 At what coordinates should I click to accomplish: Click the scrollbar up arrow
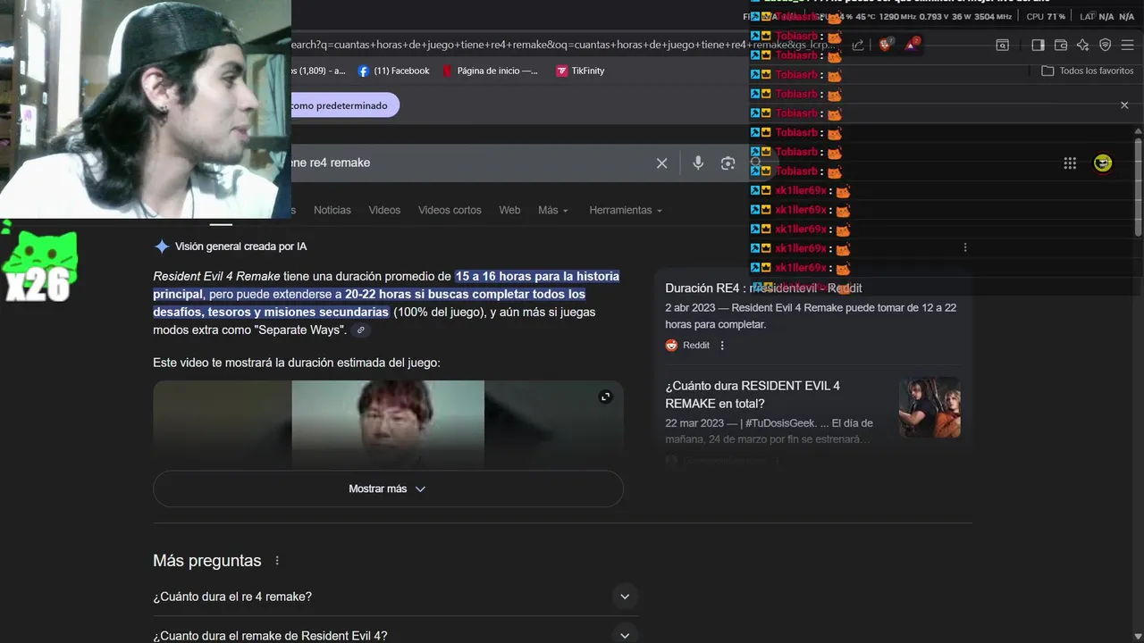(x=1138, y=131)
